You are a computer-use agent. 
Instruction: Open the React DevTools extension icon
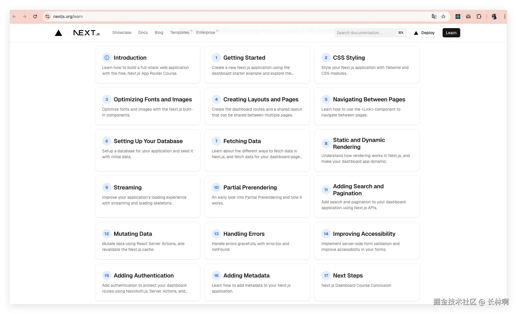458,17
